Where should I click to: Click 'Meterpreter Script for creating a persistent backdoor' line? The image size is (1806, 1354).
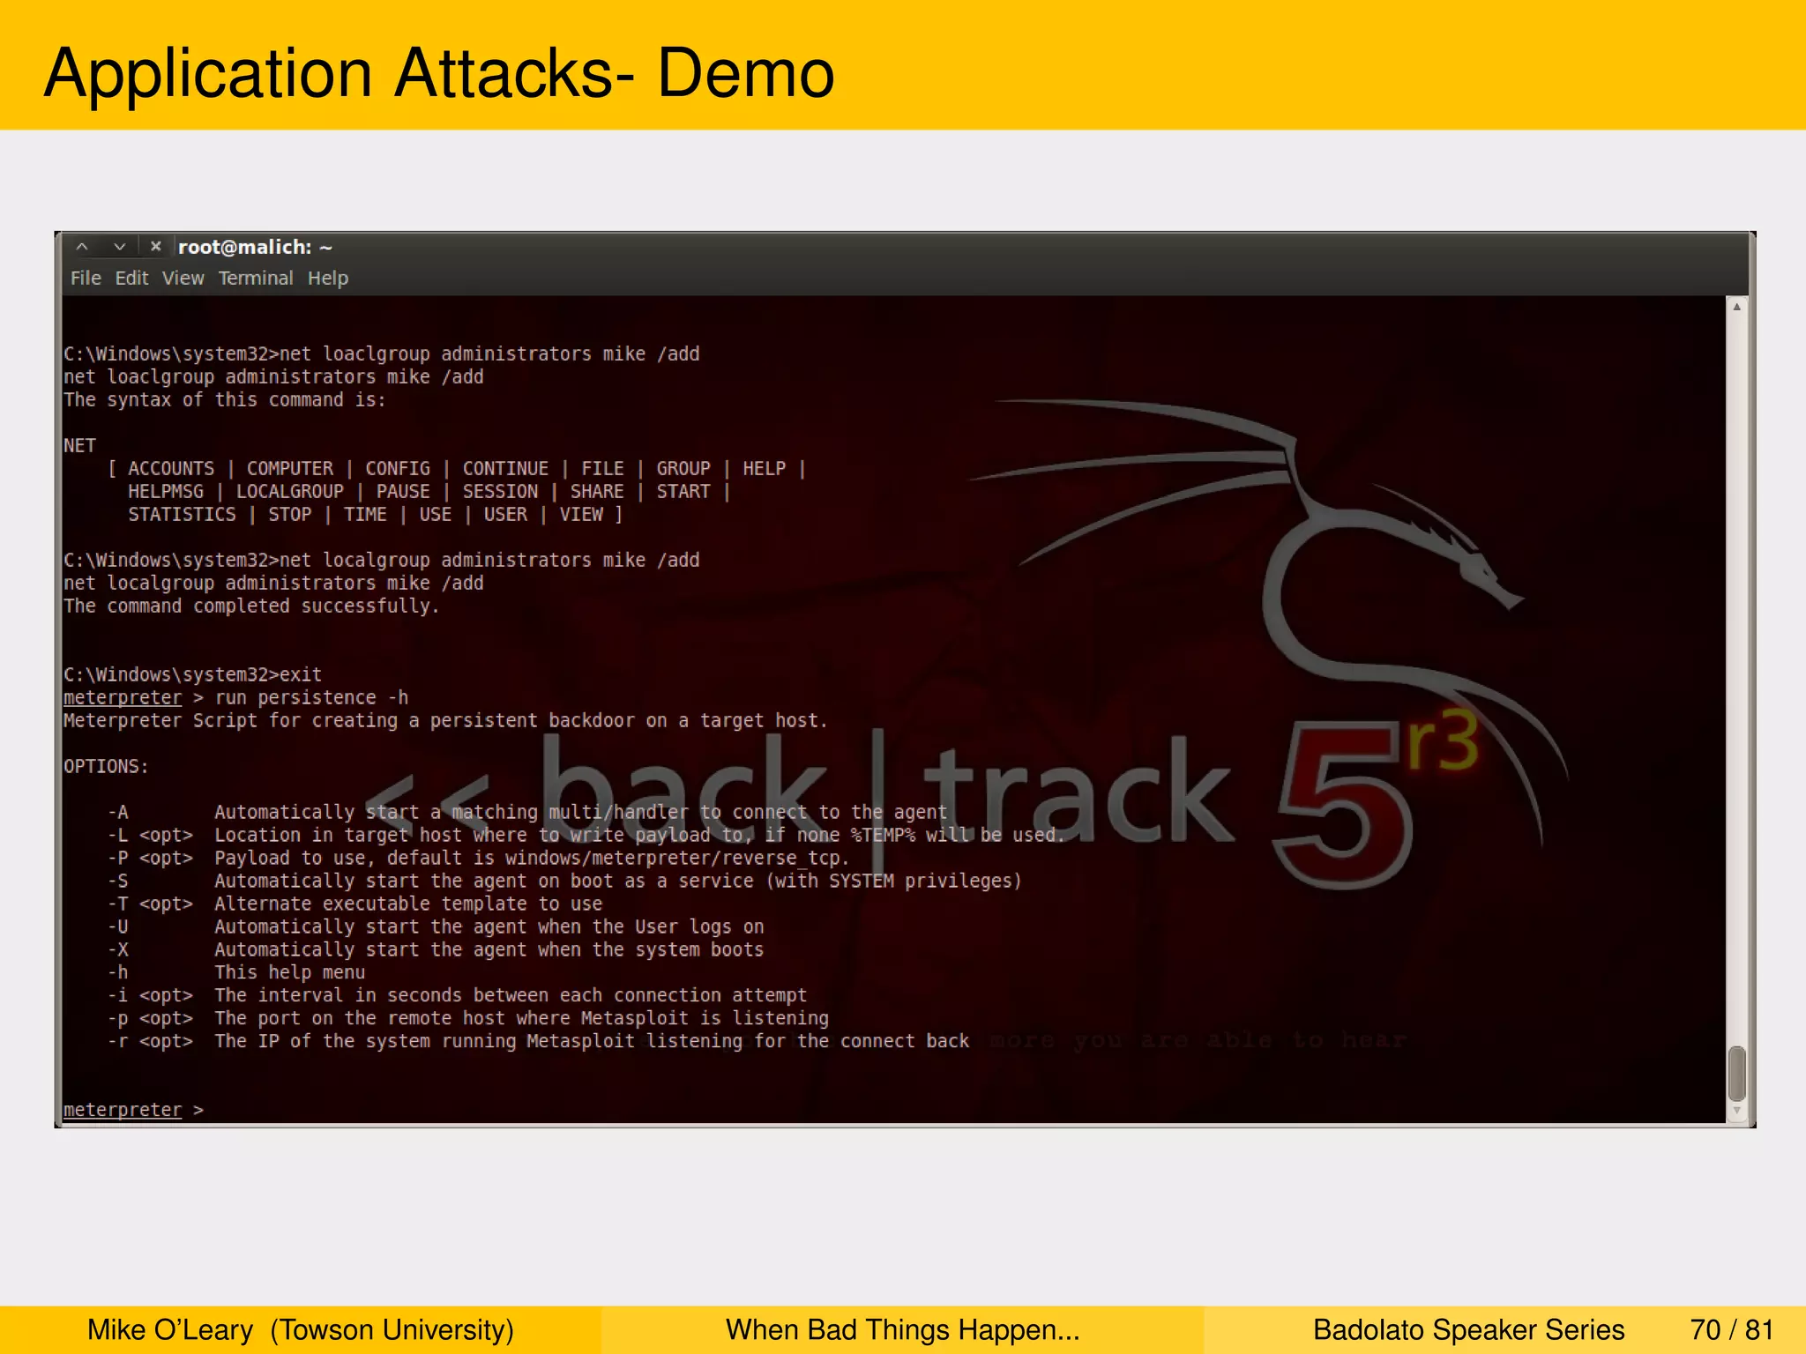click(x=445, y=720)
